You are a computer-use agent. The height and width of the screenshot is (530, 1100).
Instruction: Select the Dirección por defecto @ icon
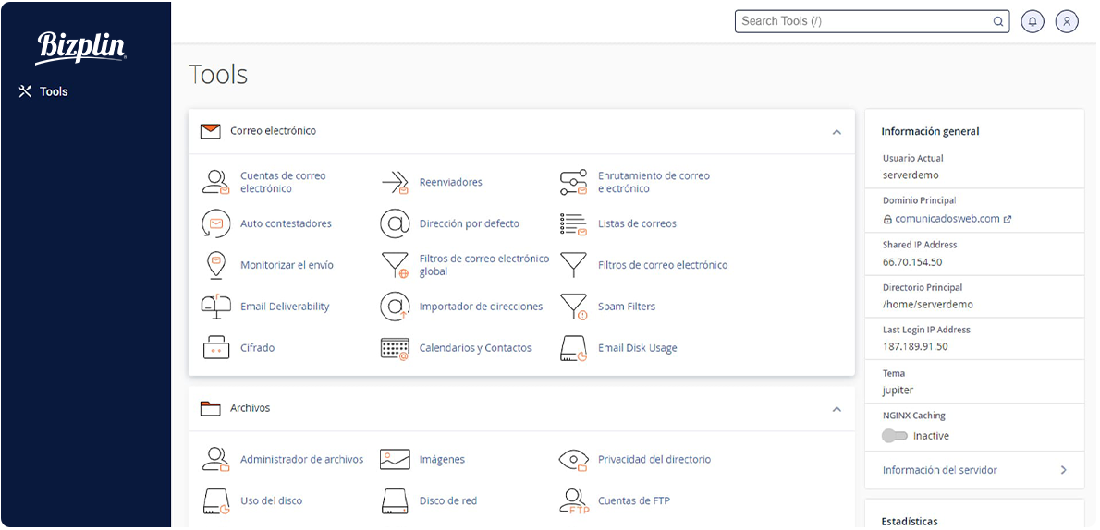(395, 223)
